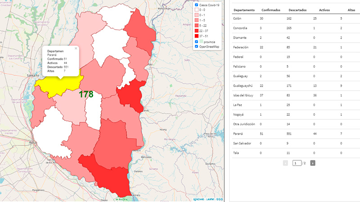Sort table by Departamento column
Screen dimensions: 360x202
(x=244, y=10)
